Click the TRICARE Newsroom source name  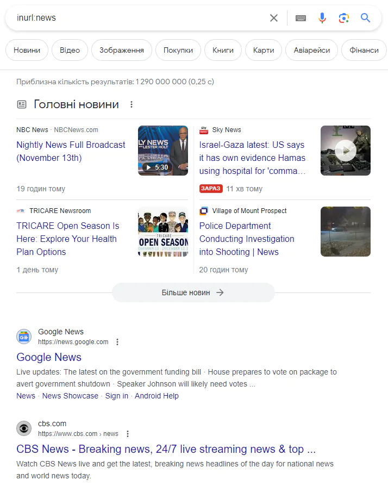point(60,211)
